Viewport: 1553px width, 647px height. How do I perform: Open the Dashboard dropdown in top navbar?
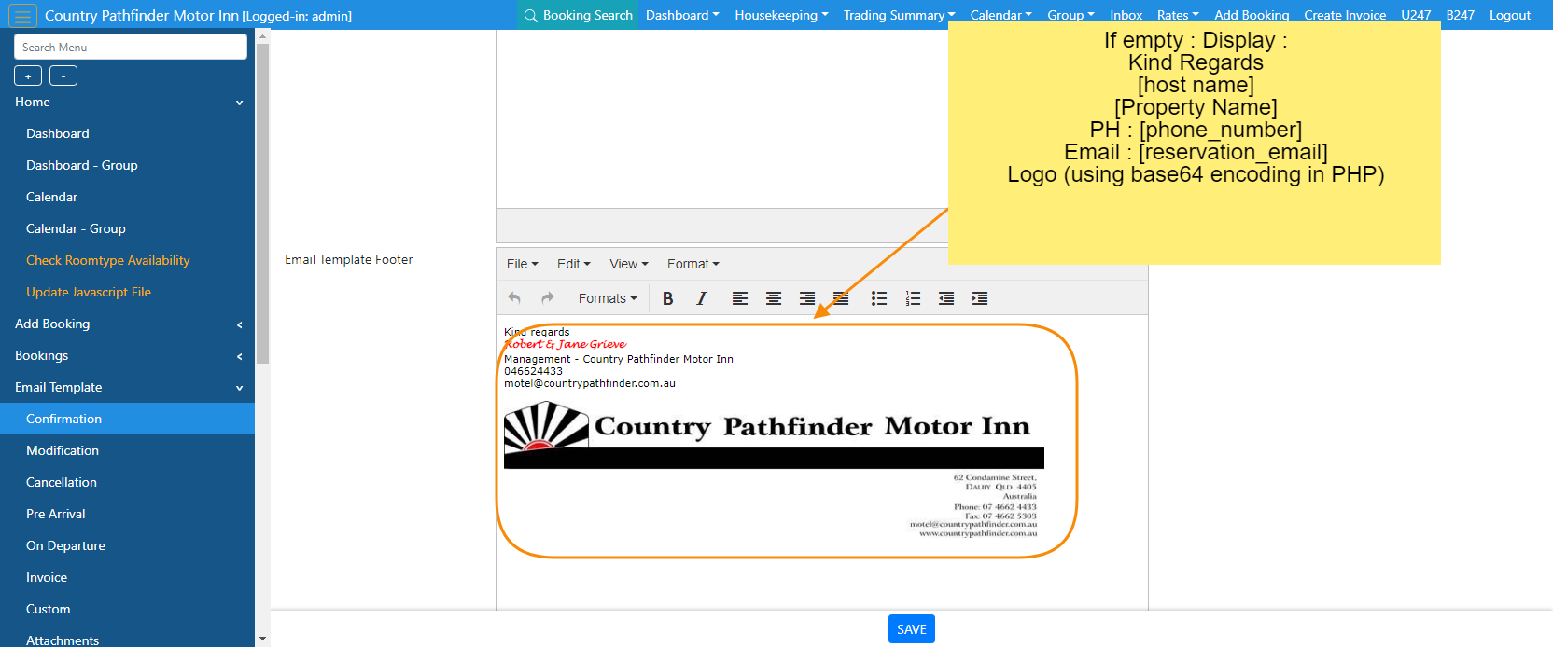pyautogui.click(x=682, y=15)
